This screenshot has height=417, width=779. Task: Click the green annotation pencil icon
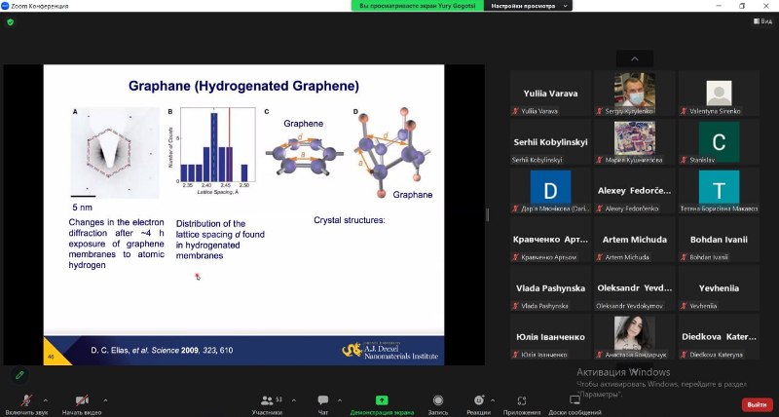(x=19, y=374)
